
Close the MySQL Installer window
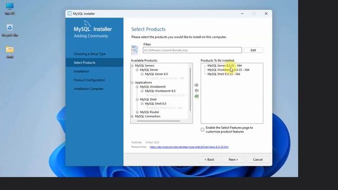click(x=266, y=14)
